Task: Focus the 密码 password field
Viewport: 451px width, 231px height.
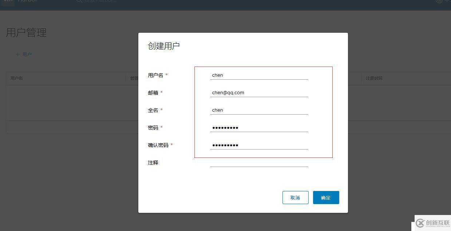Action: pyautogui.click(x=259, y=127)
